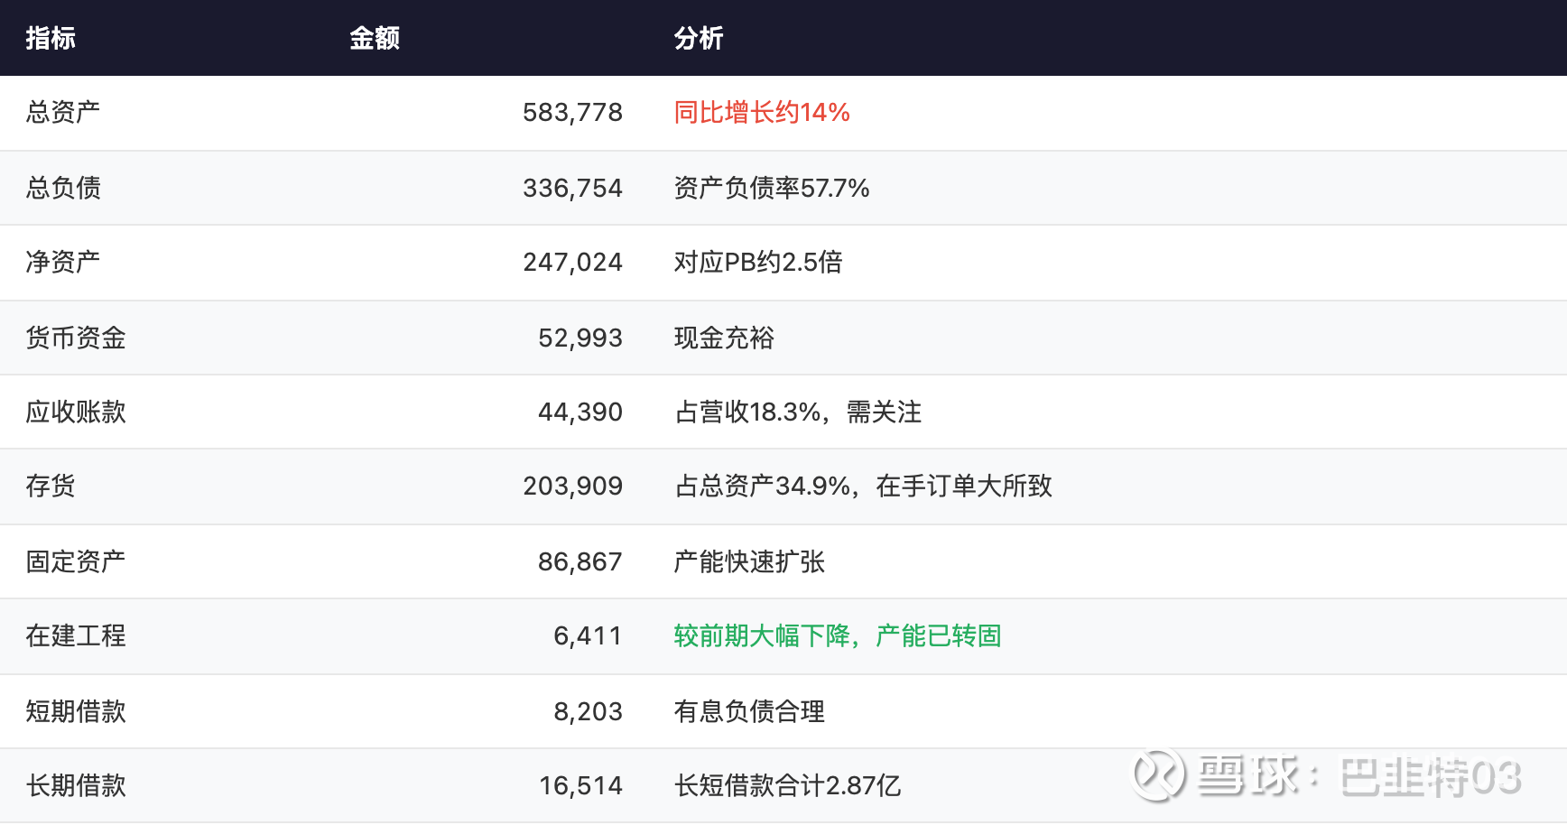1567x825 pixels.
Task: Click the 长短借款合计2.87亿 analysis text
Action: click(x=787, y=786)
